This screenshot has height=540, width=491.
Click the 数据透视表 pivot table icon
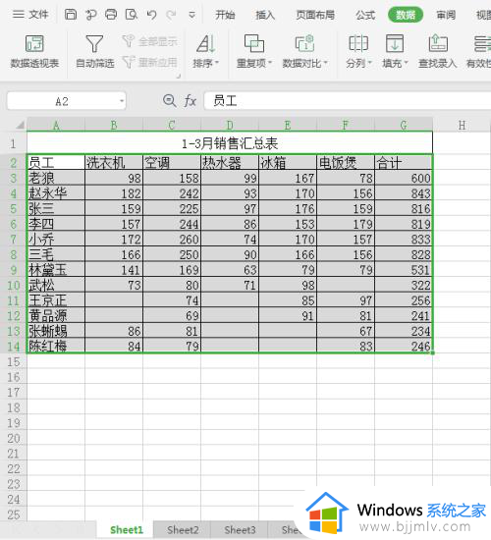tap(34, 44)
